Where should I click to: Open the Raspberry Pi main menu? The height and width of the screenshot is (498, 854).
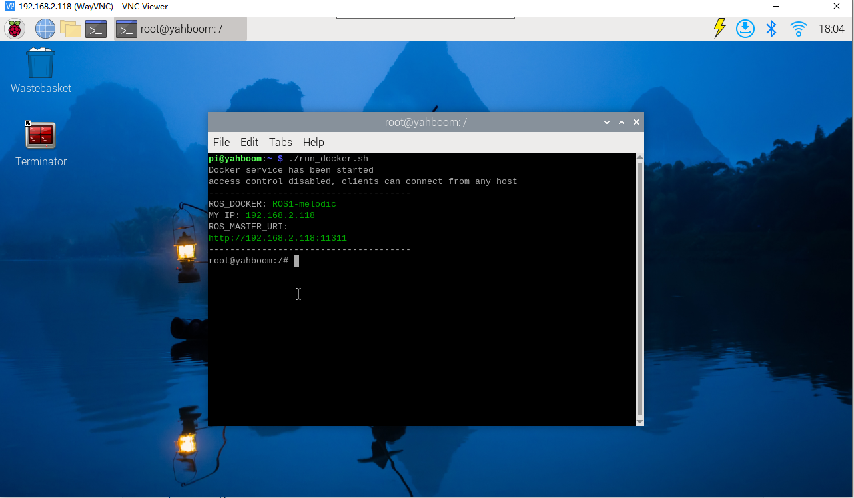pyautogui.click(x=15, y=29)
